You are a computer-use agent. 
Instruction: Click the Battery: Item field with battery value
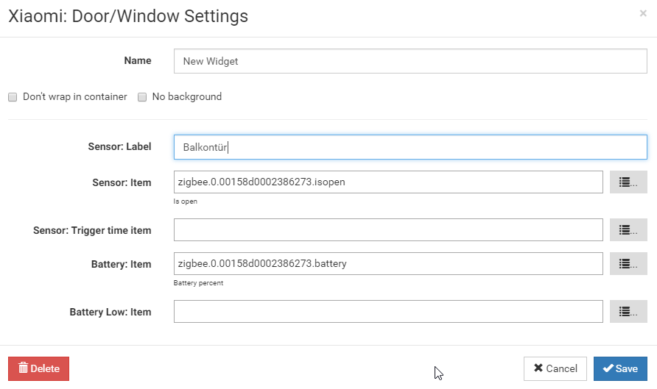click(388, 264)
